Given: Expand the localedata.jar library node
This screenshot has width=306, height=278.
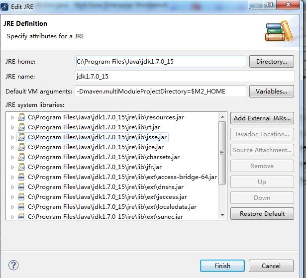Looking at the screenshot, I should point(12,207).
